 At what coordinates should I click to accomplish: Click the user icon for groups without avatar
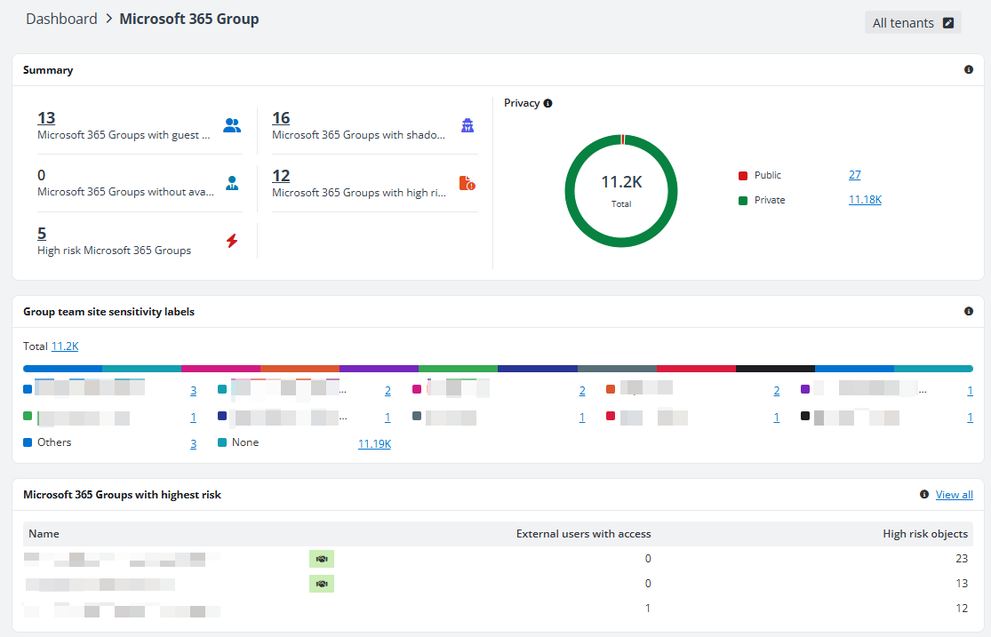(x=231, y=182)
